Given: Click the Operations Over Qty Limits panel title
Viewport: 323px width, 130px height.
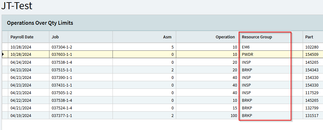Looking at the screenshot, I should pyautogui.click(x=40, y=23).
